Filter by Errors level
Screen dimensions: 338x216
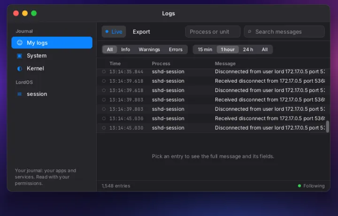pyautogui.click(x=176, y=49)
